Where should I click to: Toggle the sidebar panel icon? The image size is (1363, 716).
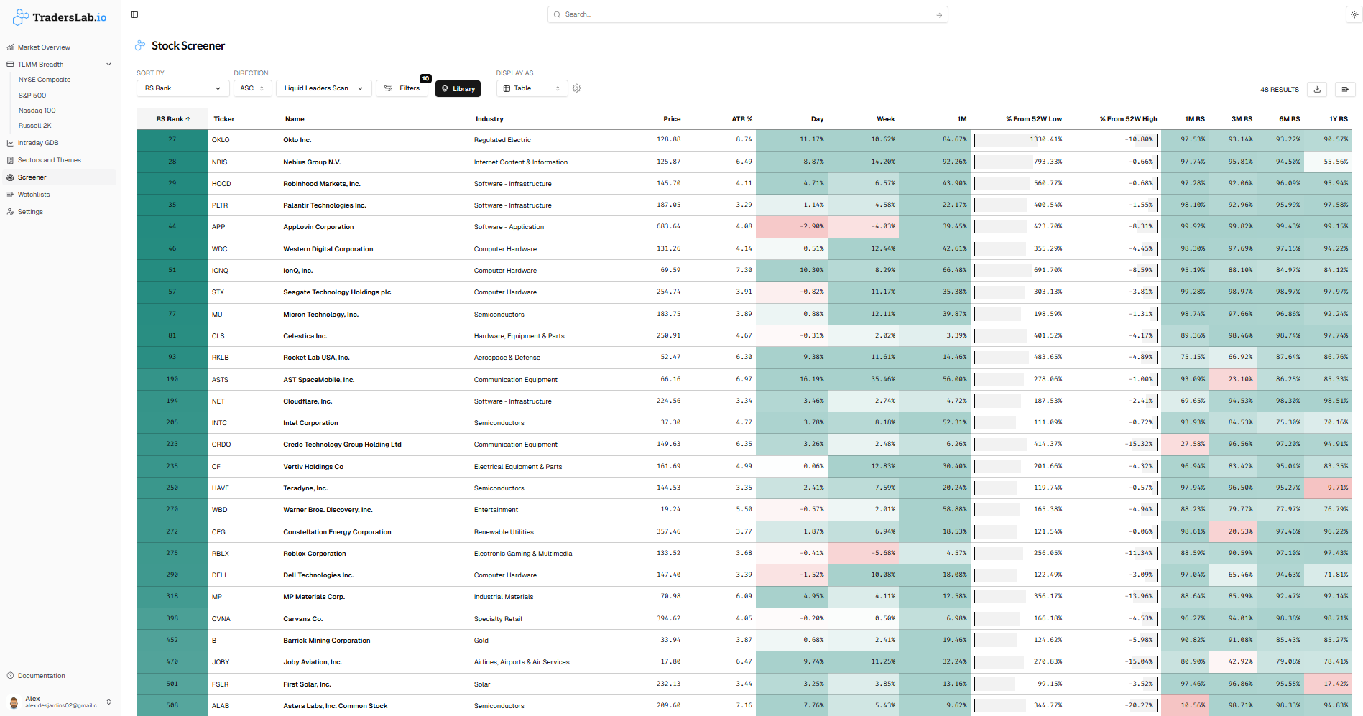tap(134, 14)
